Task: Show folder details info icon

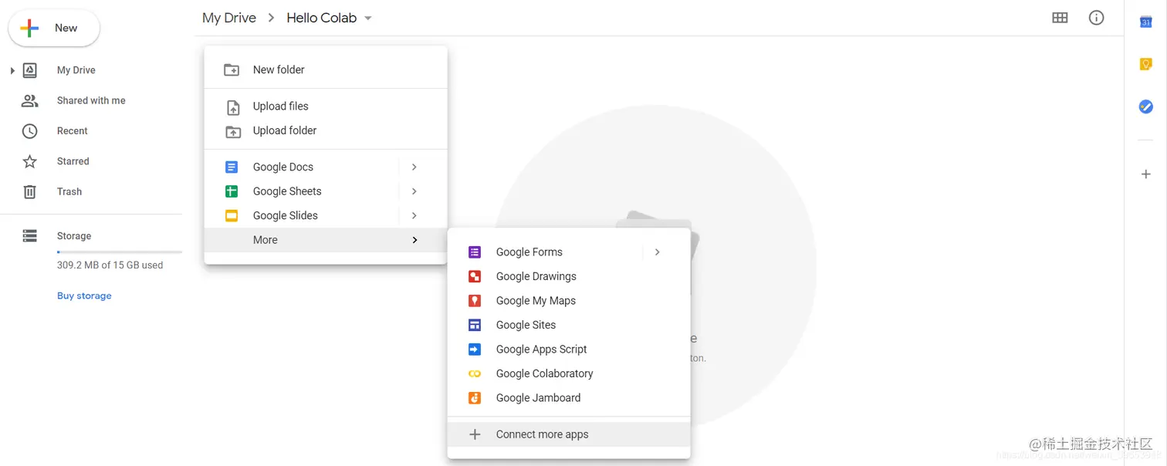Action: [x=1096, y=18]
